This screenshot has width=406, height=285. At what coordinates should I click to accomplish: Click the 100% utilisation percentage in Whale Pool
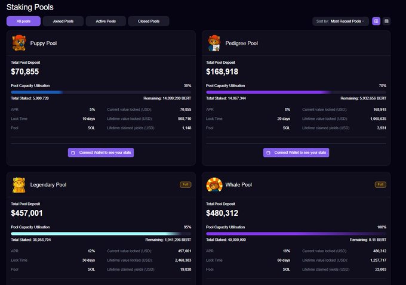pyautogui.click(x=382, y=227)
